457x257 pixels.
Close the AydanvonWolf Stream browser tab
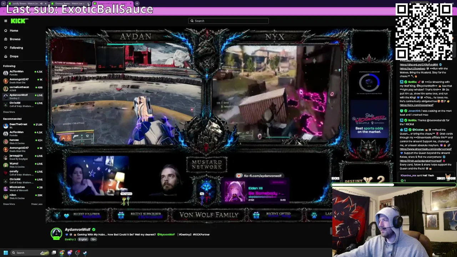tap(130, 4)
